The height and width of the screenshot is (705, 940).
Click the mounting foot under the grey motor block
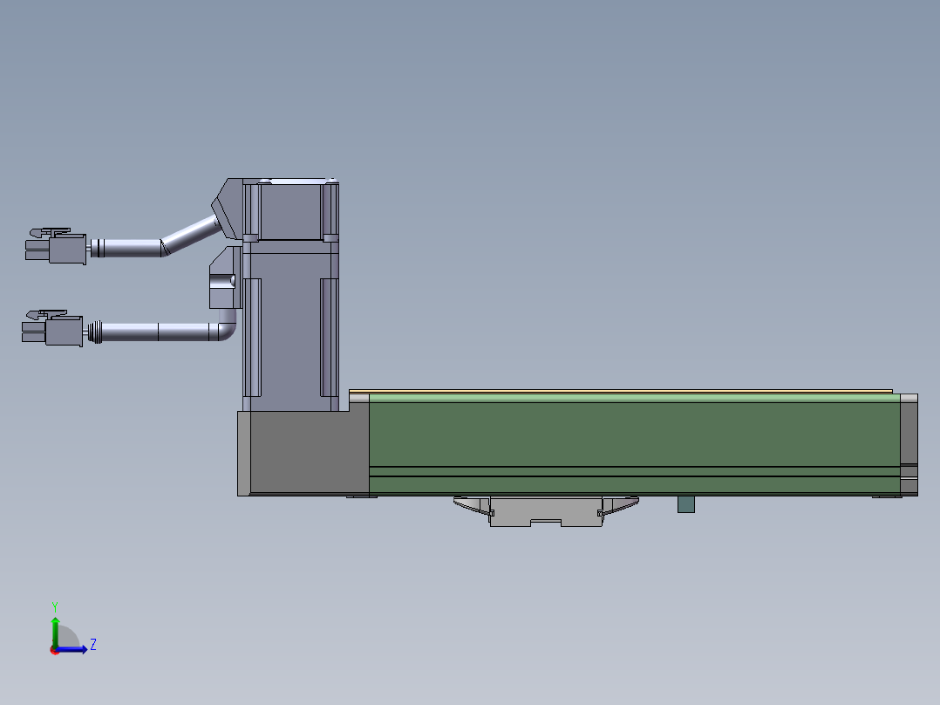point(361,496)
